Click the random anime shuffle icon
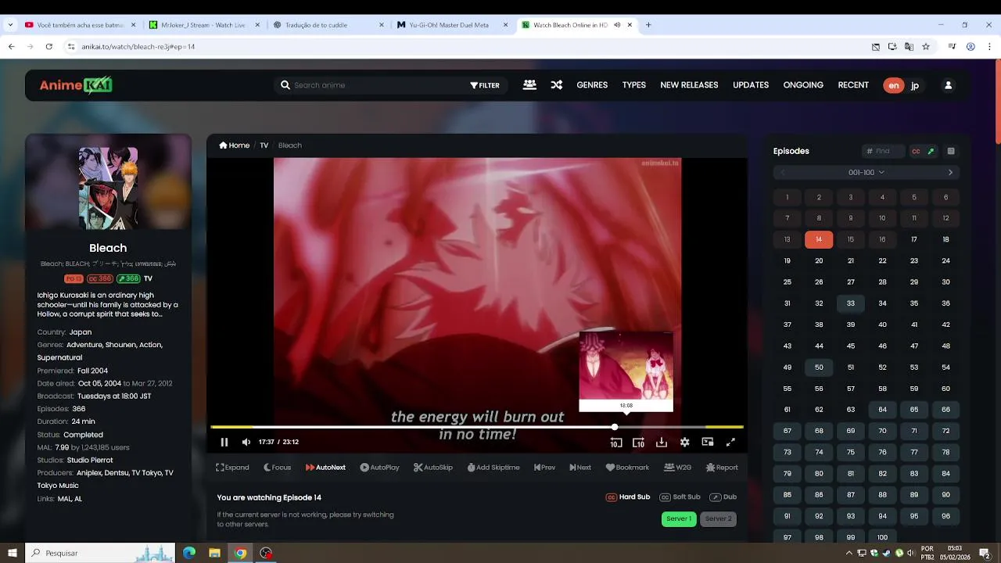The width and height of the screenshot is (1001, 563). (557, 85)
